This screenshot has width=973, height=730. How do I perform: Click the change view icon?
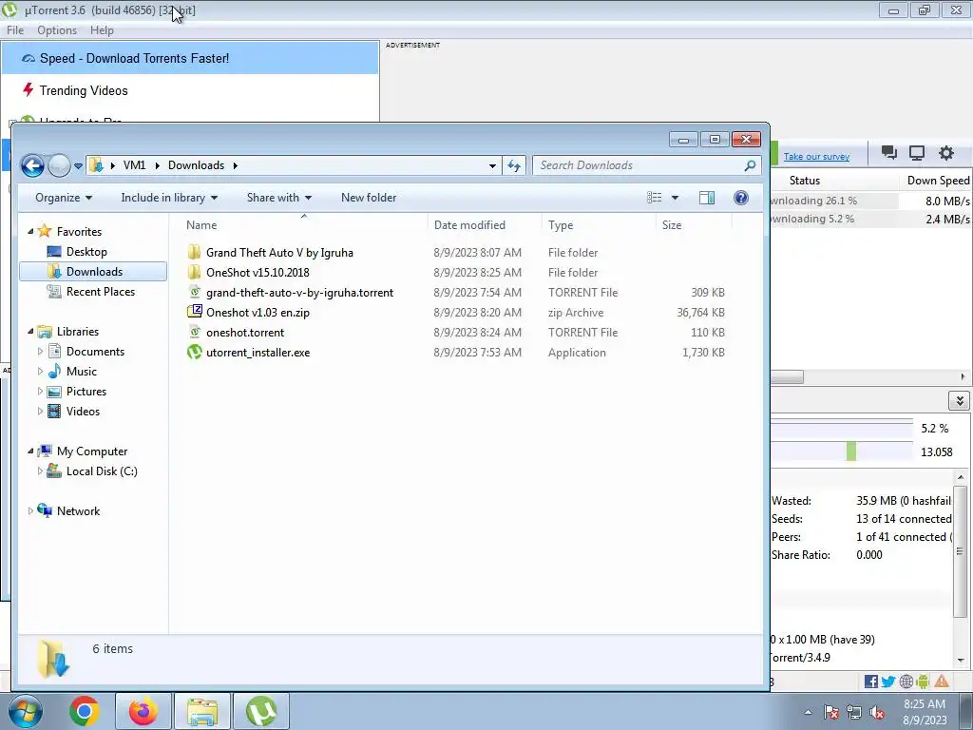(654, 198)
